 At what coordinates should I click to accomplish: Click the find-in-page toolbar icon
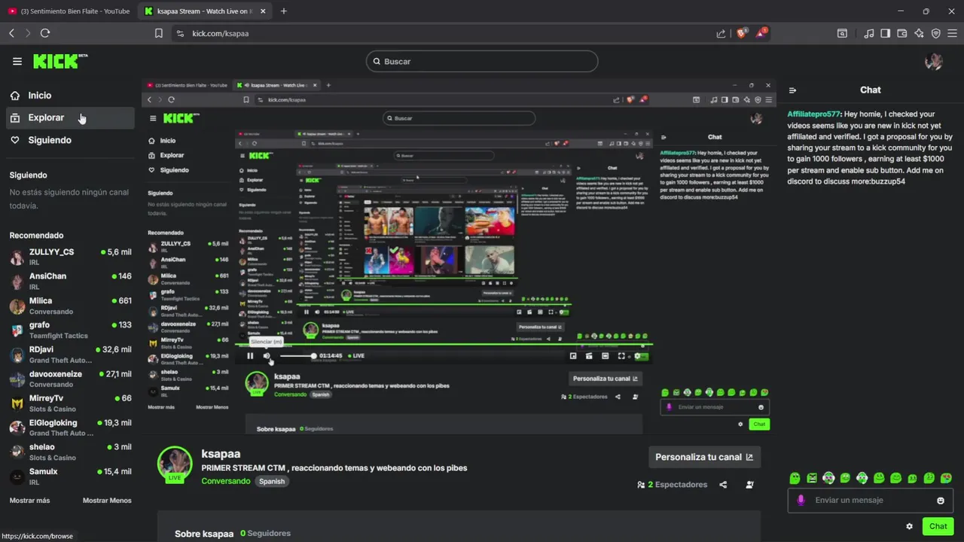pyautogui.click(x=842, y=33)
